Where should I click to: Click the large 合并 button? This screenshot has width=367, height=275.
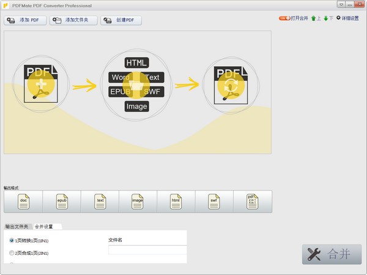tap(332, 254)
